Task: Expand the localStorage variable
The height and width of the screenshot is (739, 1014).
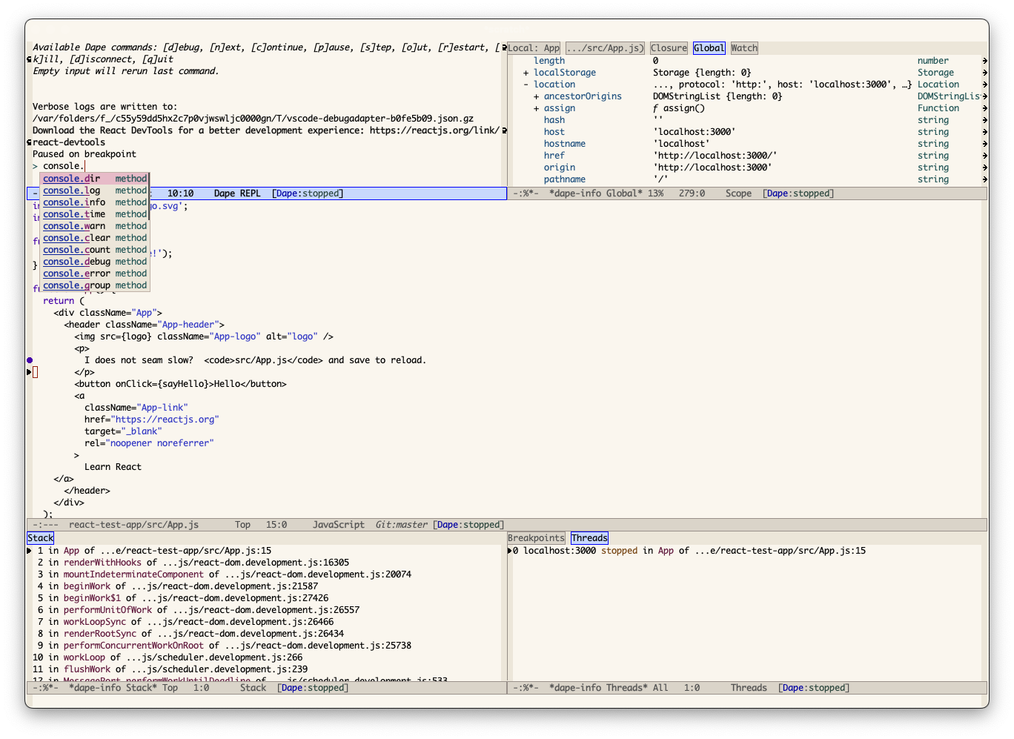Action: pyautogui.click(x=526, y=73)
